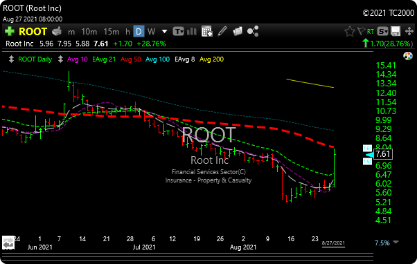
Task: Click the 7.5% scale zoom control
Action: [x=382, y=243]
